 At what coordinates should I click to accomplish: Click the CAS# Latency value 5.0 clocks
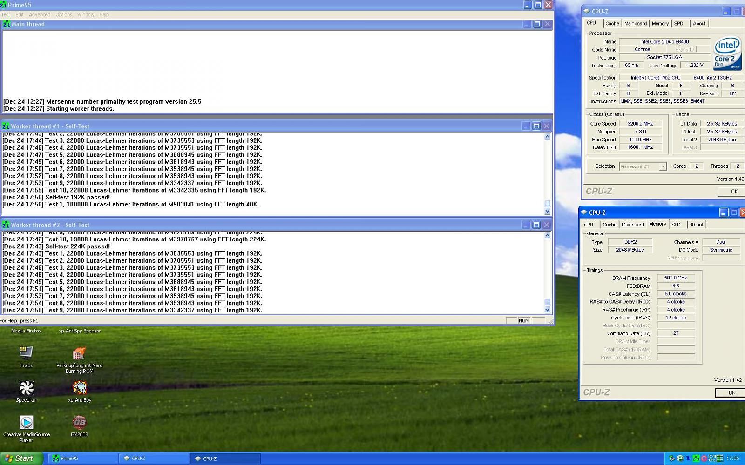pos(676,294)
